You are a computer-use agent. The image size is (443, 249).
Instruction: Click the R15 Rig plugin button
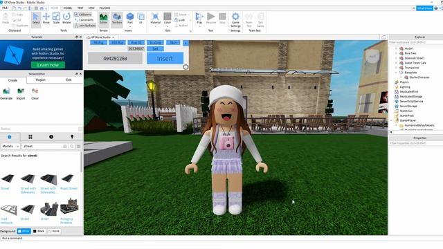(x=117, y=43)
